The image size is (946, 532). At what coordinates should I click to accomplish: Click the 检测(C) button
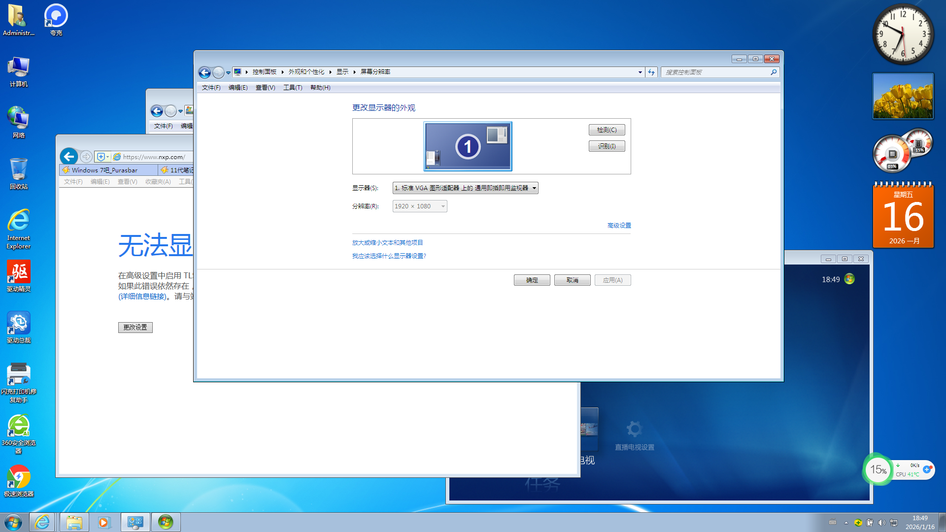point(607,130)
